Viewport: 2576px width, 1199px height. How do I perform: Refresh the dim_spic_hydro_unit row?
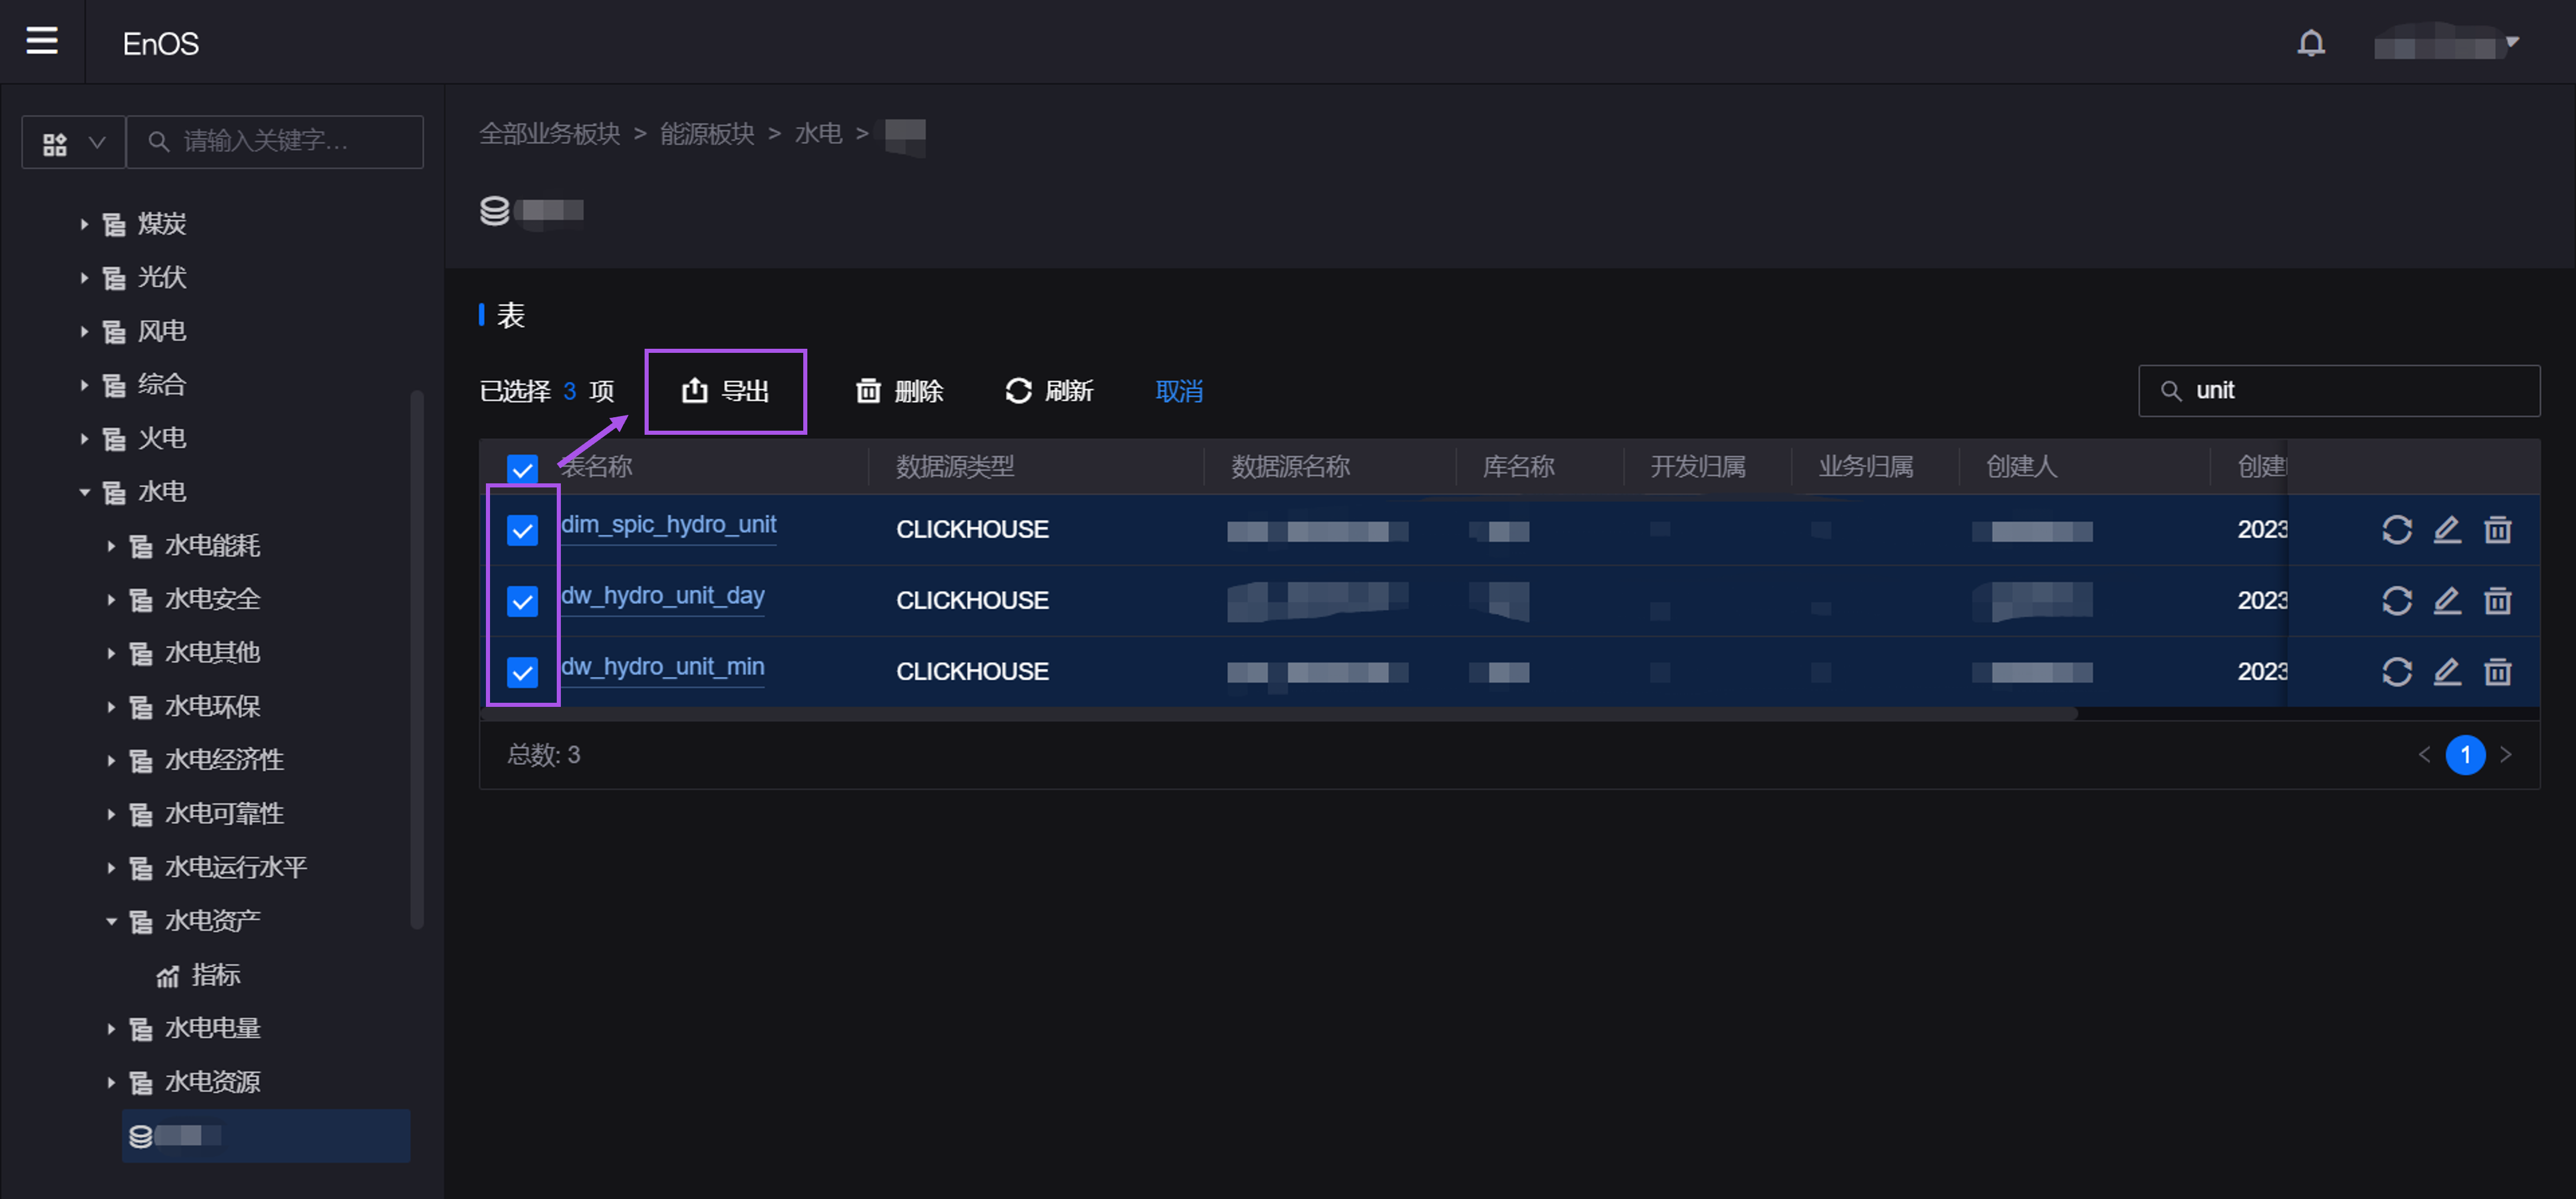[2397, 530]
